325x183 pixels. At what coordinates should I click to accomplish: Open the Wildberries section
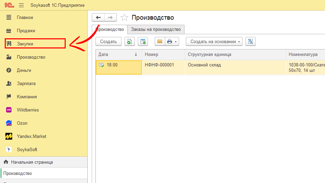[x=28, y=110]
